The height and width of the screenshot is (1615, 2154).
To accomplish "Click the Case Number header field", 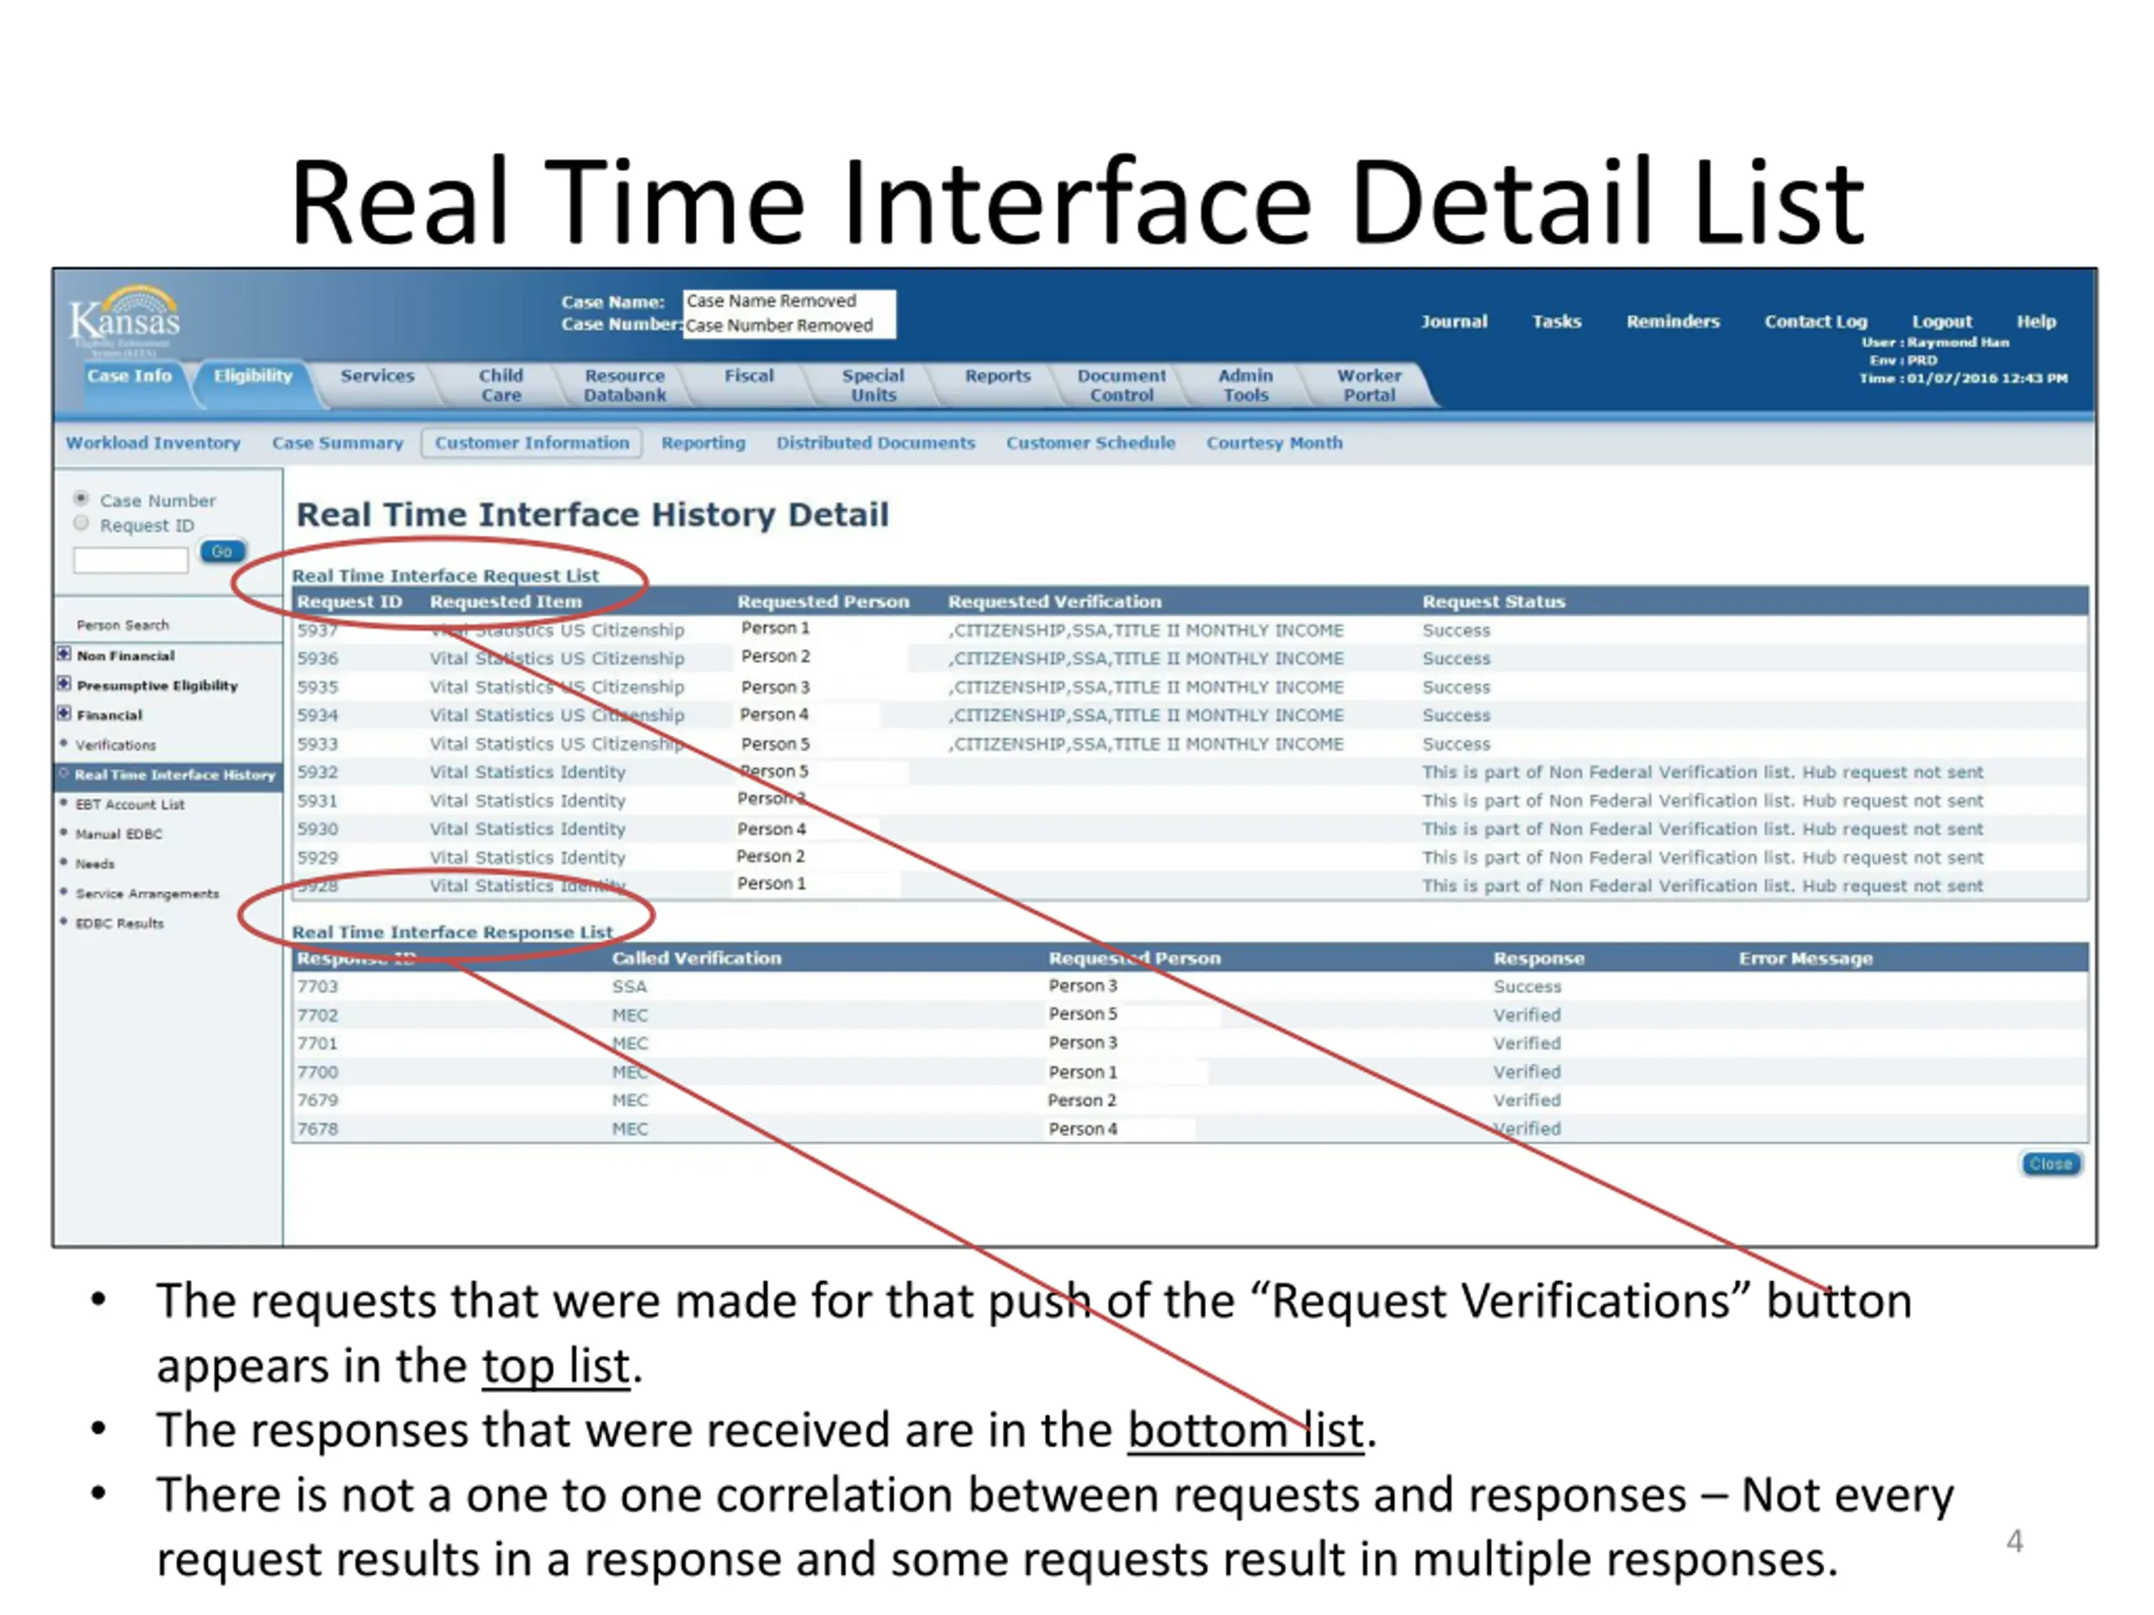I will click(788, 326).
